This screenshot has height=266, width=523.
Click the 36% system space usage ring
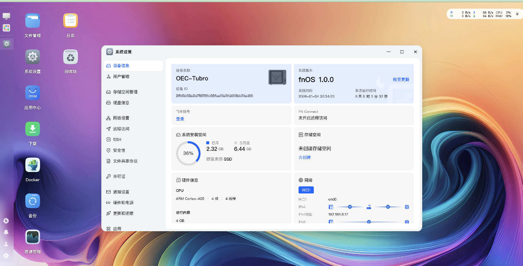click(x=188, y=153)
